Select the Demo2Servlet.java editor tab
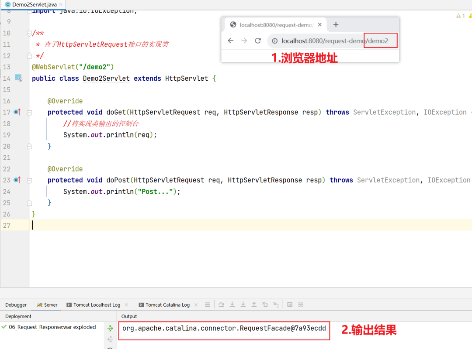Screen dimensions: 472x349 (34, 4)
